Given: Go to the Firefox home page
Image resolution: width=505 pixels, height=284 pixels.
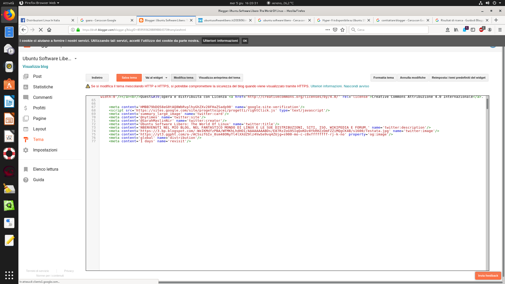Looking at the screenshot, I should click(49, 30).
